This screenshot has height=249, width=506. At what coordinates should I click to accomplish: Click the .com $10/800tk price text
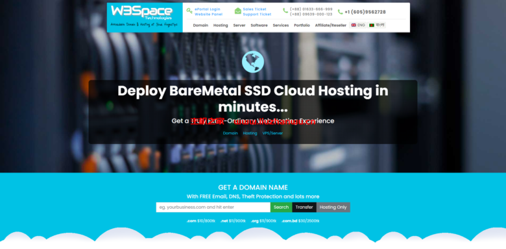[x=200, y=221]
